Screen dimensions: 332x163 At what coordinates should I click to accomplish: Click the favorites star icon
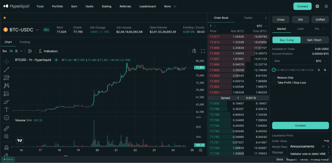[5, 18]
